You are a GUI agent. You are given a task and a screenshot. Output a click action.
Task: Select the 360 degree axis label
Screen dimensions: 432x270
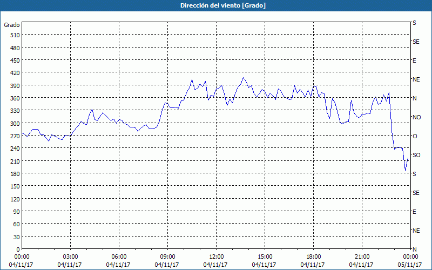tap(16, 98)
